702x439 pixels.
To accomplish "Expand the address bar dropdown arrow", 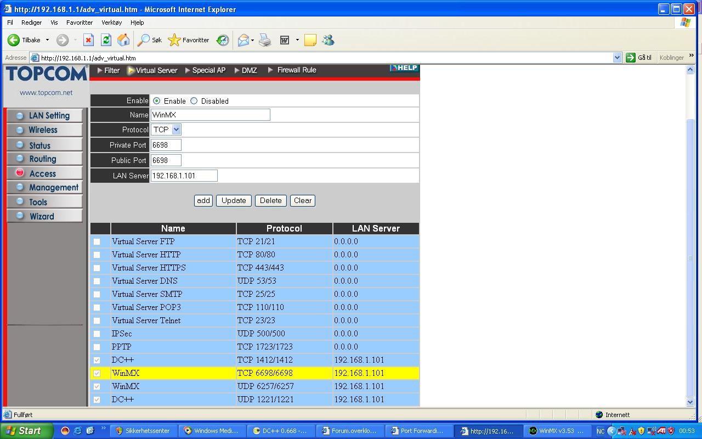I will (617, 58).
